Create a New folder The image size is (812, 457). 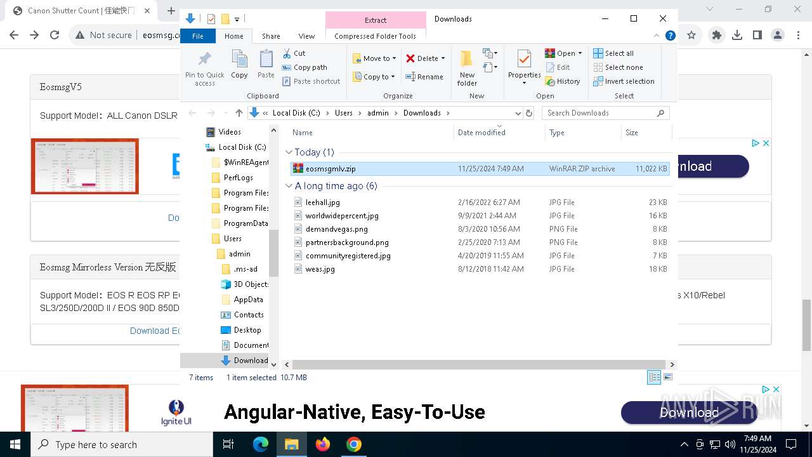click(x=467, y=68)
